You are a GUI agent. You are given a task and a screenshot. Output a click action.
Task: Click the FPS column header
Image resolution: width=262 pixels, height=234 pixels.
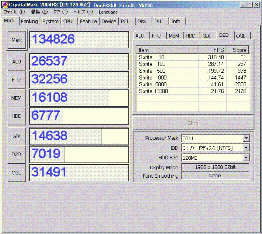(x=212, y=50)
